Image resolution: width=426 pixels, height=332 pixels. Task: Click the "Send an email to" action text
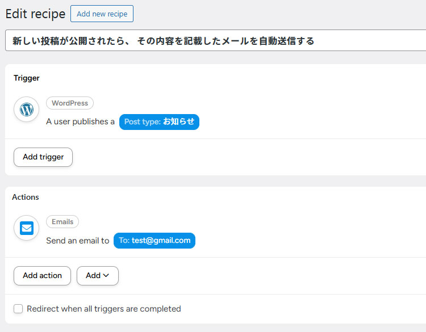coord(77,241)
